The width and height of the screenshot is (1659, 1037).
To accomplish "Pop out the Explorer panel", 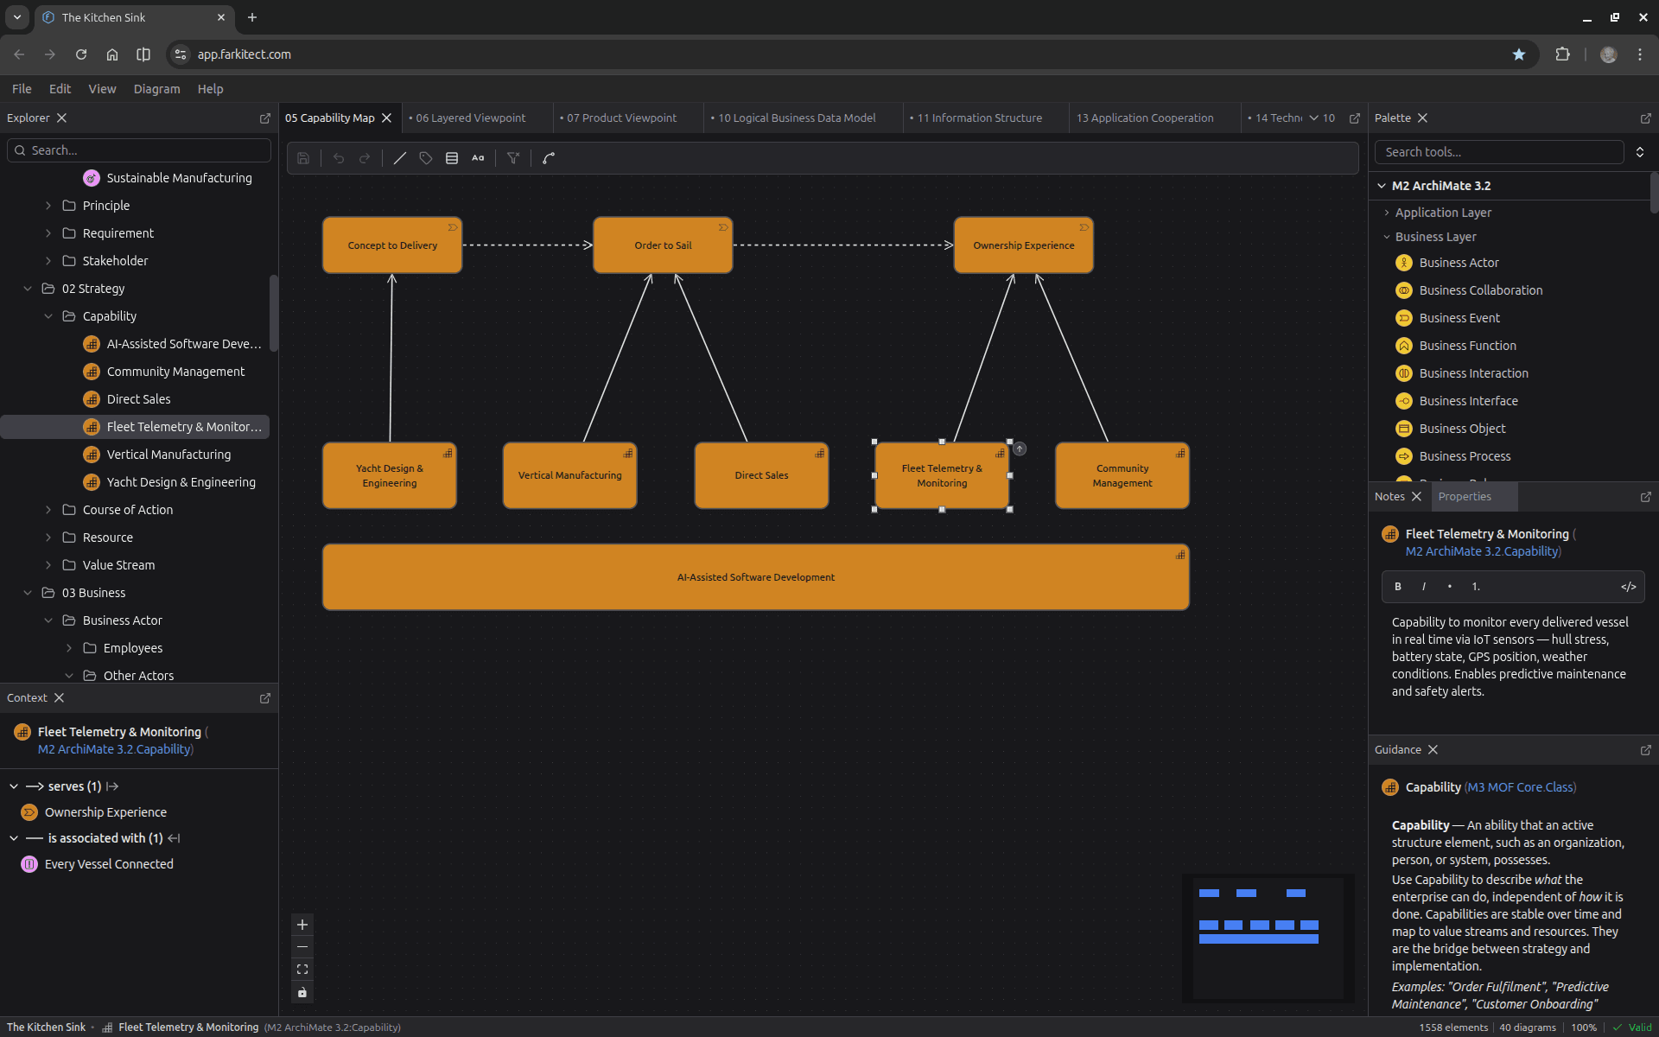I will [x=265, y=118].
